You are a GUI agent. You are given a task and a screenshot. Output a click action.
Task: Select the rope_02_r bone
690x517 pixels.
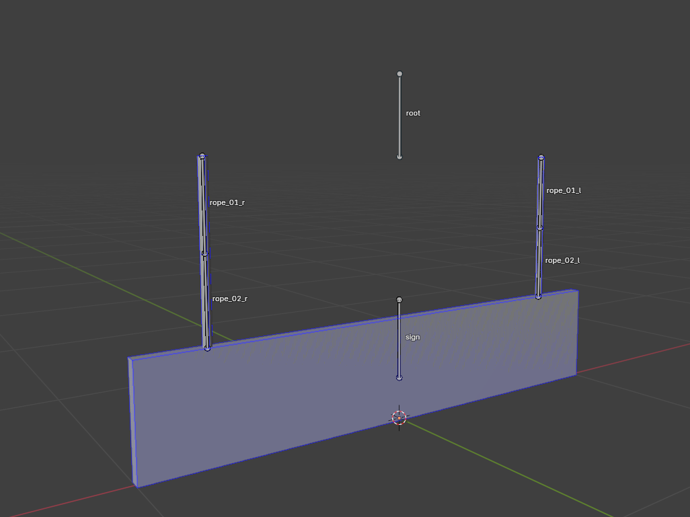coord(206,301)
